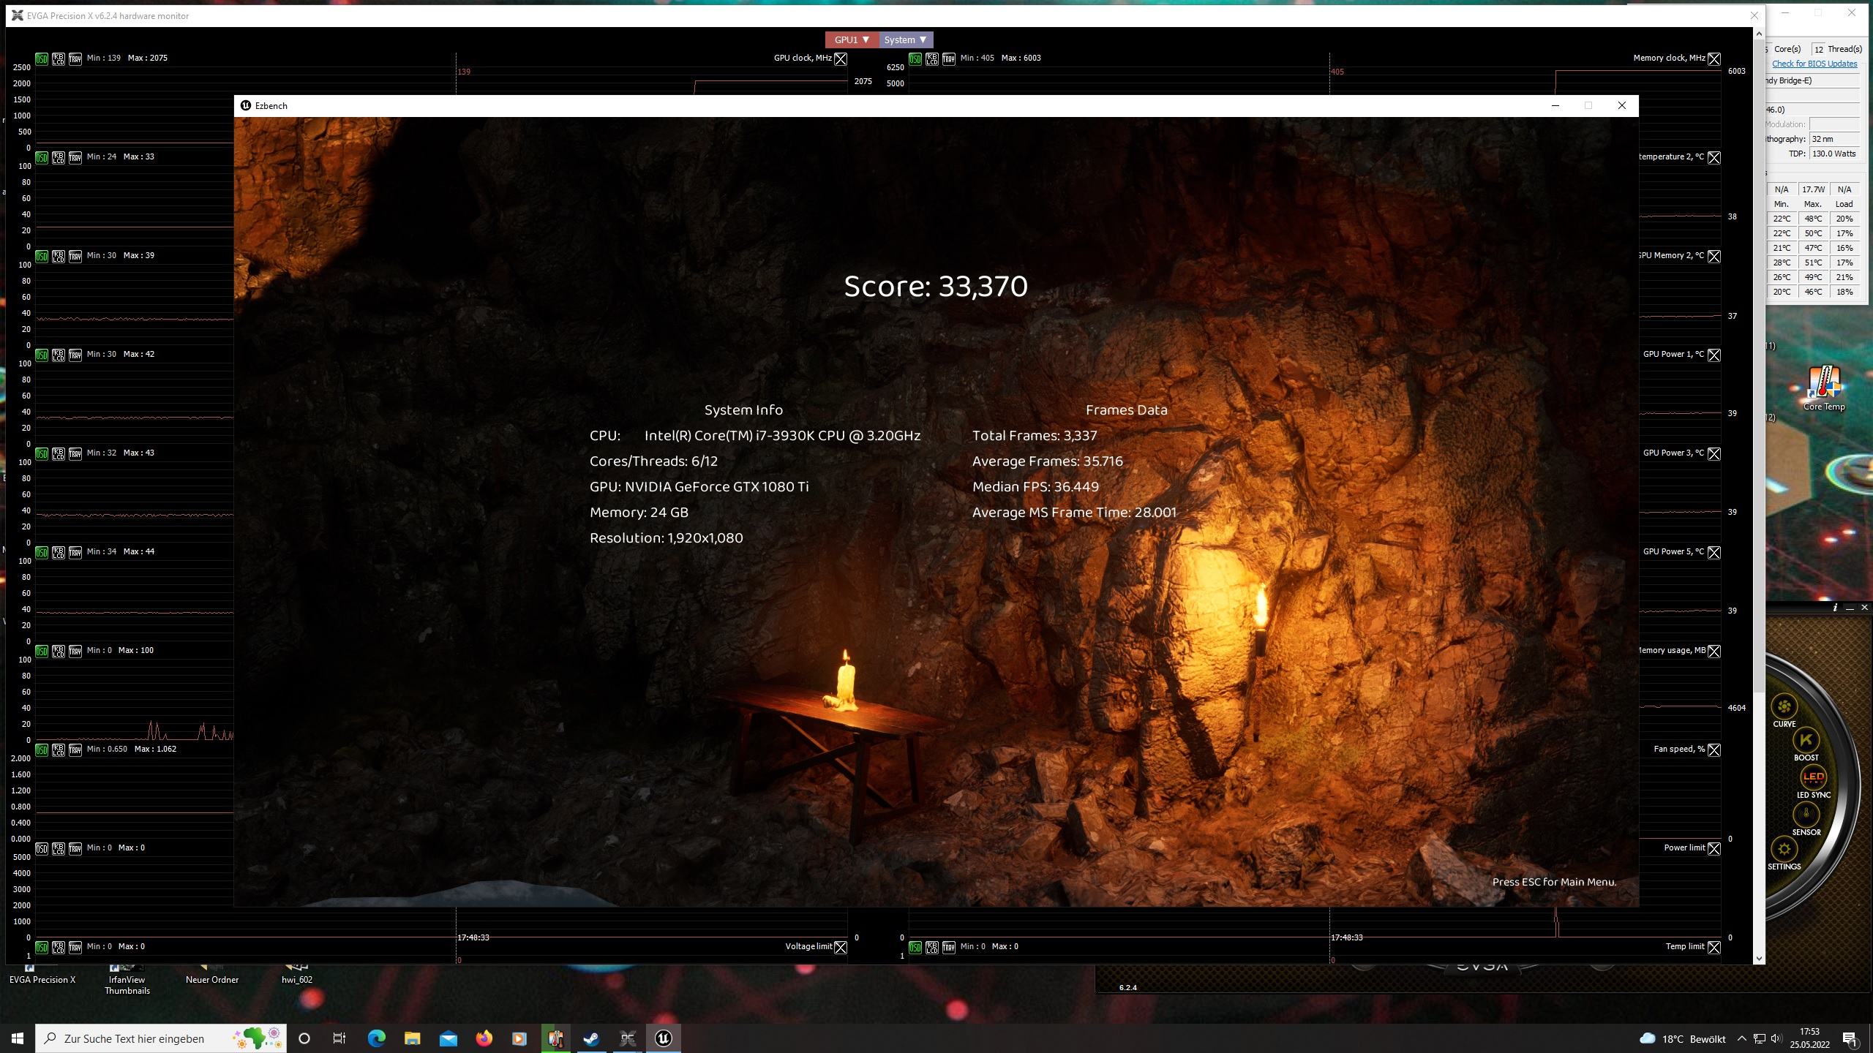This screenshot has width=1873, height=1053.
Task: Click the Median FPS: 36.449 value
Action: (x=1035, y=487)
